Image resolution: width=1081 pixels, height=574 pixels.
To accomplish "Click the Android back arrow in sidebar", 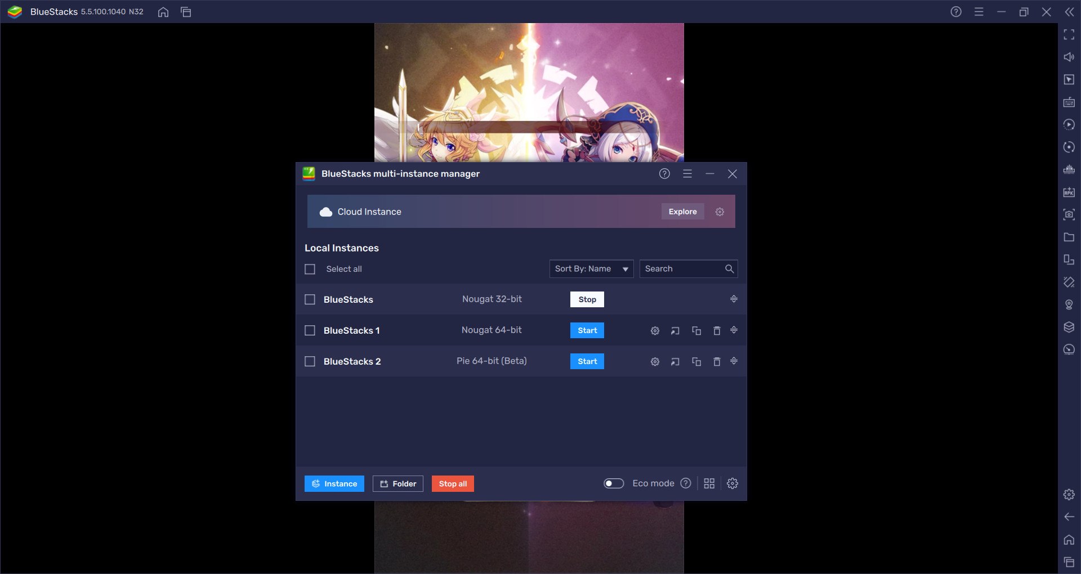I will point(1069,517).
